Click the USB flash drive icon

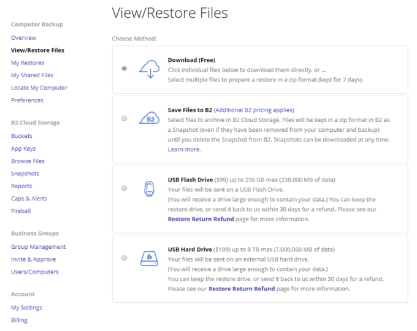click(149, 189)
